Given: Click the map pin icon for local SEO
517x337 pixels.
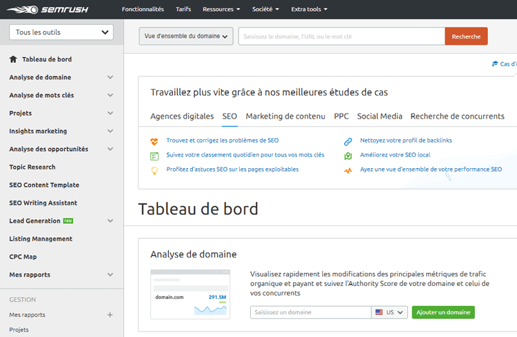Looking at the screenshot, I should point(348,156).
